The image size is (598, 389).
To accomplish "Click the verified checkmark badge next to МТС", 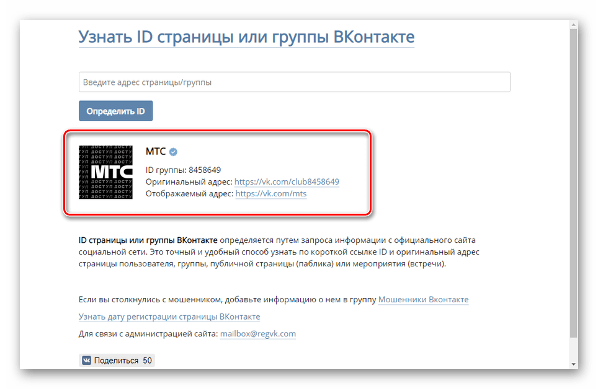I will (x=173, y=152).
